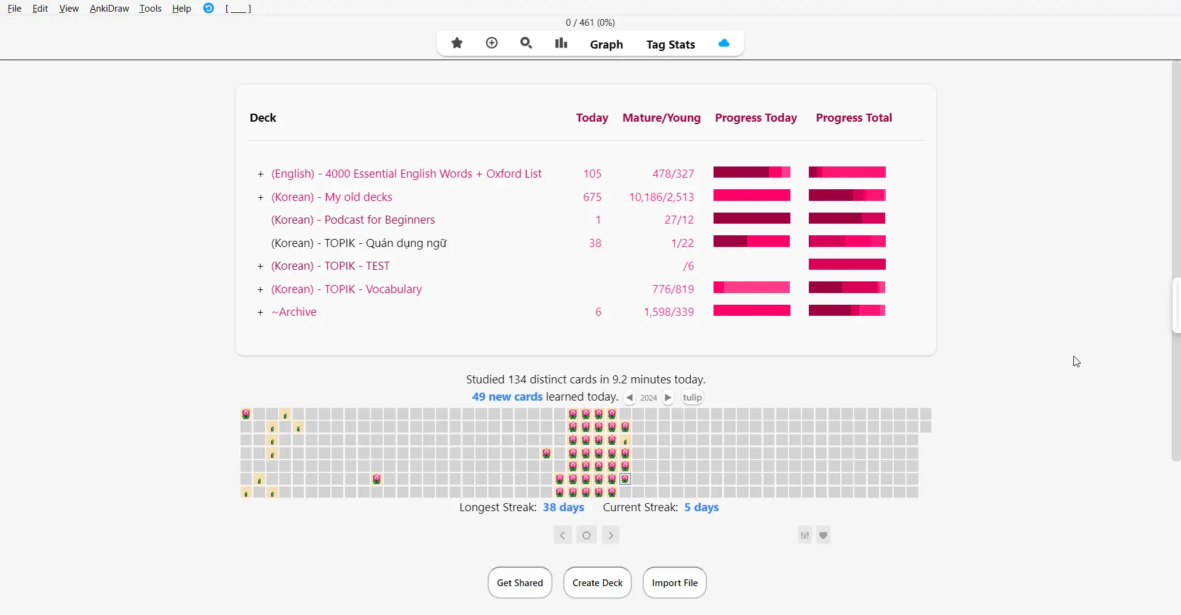Click the Progress Today column header
Viewport: 1181px width, 615px height.
(x=756, y=118)
